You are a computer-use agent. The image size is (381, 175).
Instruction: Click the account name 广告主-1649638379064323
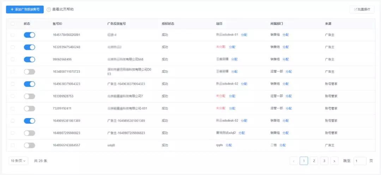pyautogui.click(x=126, y=84)
